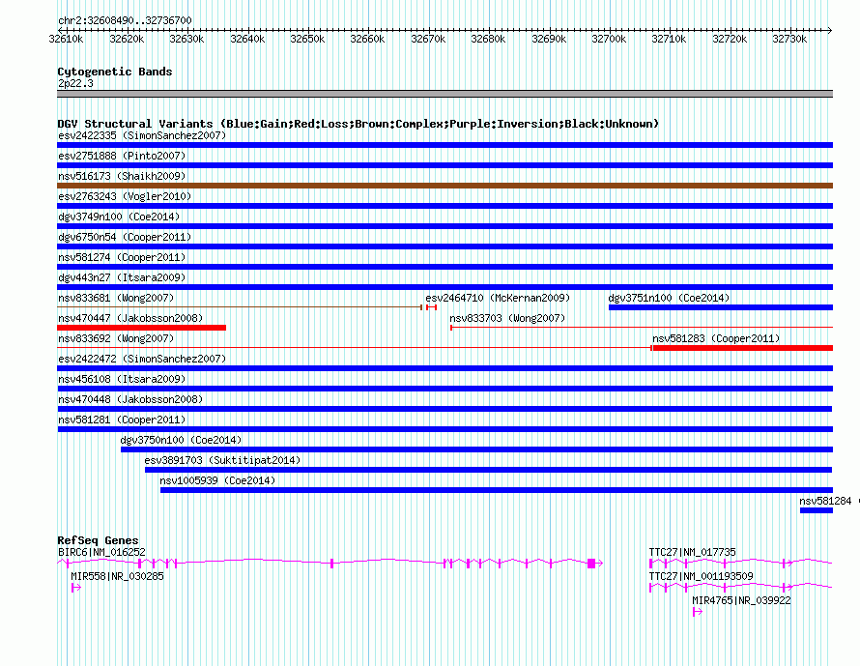Click the small red esv2464710 loss marker
This screenshot has width=860, height=666.
coord(431,307)
